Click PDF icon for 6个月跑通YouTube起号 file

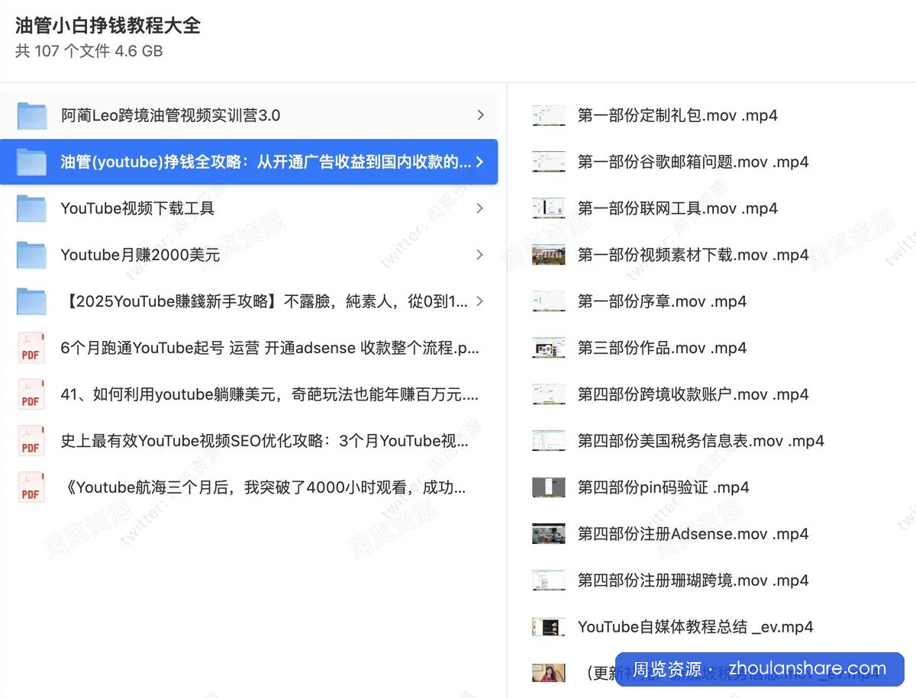[x=31, y=348]
